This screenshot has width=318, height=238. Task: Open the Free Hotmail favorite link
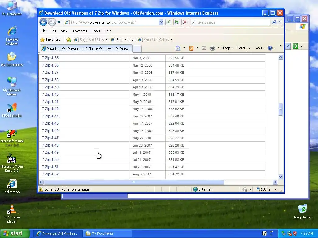click(x=123, y=40)
